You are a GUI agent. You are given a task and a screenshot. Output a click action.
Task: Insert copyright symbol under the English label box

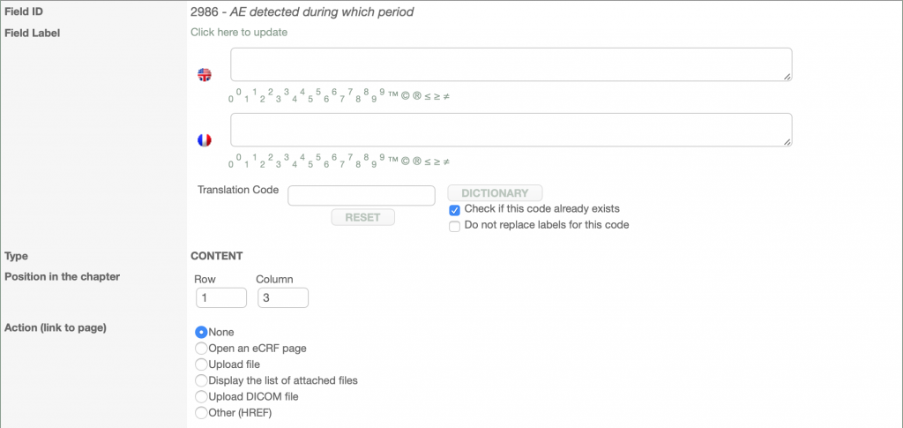point(406,97)
